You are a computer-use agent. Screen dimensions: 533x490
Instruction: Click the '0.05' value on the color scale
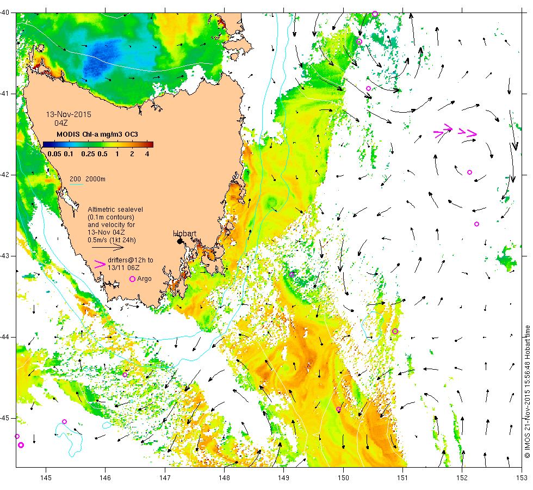pyautogui.click(x=54, y=154)
